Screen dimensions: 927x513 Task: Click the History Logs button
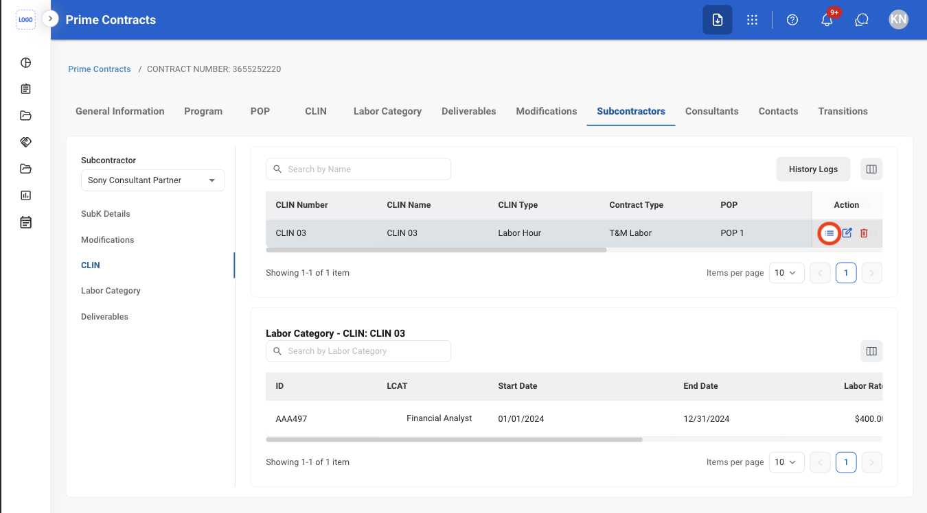[813, 169]
